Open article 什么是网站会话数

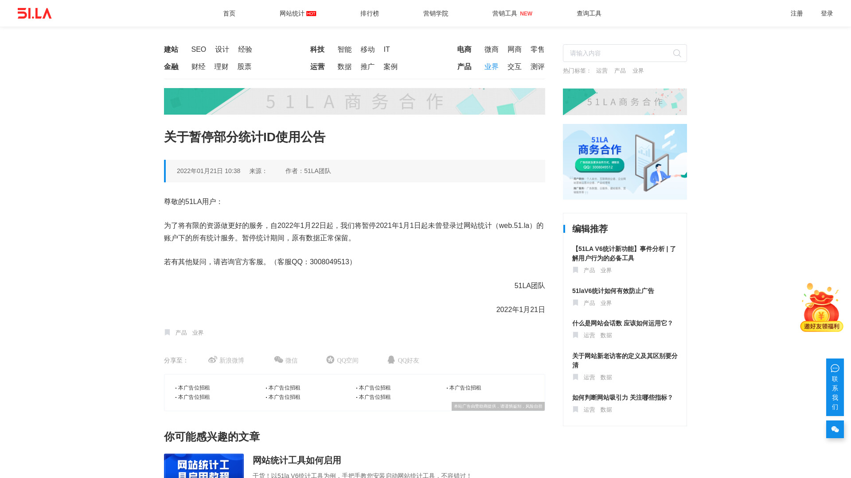tap(622, 324)
